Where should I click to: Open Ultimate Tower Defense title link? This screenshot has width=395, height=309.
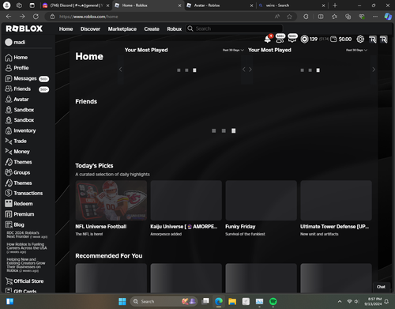pyautogui.click(x=334, y=227)
